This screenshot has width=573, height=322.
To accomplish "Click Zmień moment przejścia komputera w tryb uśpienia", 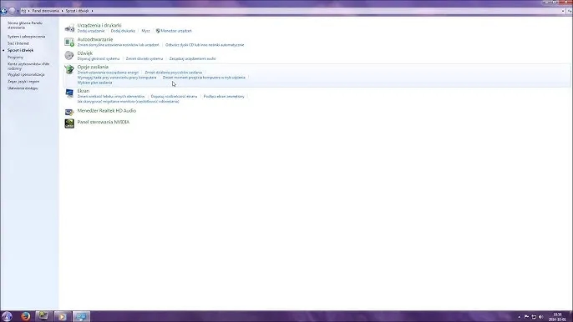I will pos(204,78).
